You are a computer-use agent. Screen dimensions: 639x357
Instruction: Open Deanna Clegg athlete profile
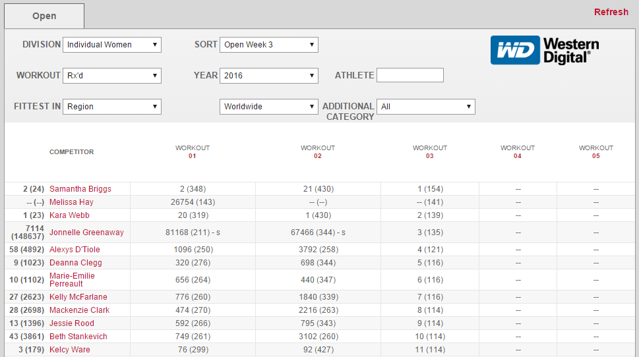[x=76, y=263]
